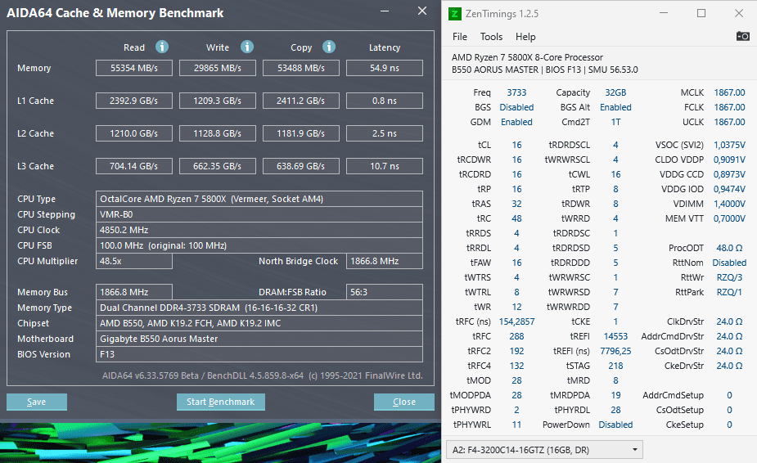The width and height of the screenshot is (757, 463).
Task: Click the Save button in AIDA64
Action: (x=37, y=402)
